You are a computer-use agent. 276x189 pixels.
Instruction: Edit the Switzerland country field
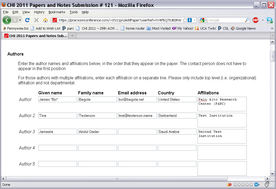[177, 116]
